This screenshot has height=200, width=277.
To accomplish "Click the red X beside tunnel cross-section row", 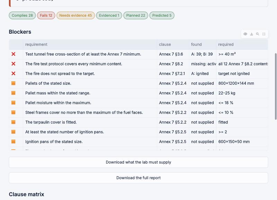I will point(14,54).
